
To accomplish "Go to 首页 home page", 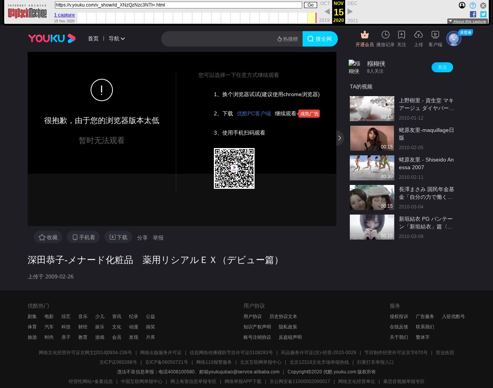I will click(93, 38).
